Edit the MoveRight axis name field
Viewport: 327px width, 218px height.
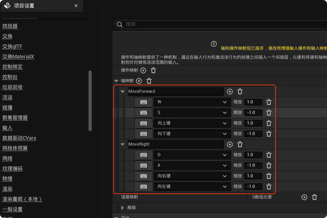[x=176, y=144]
